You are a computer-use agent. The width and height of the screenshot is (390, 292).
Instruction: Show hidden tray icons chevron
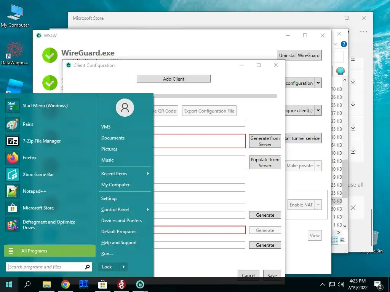(322, 284)
